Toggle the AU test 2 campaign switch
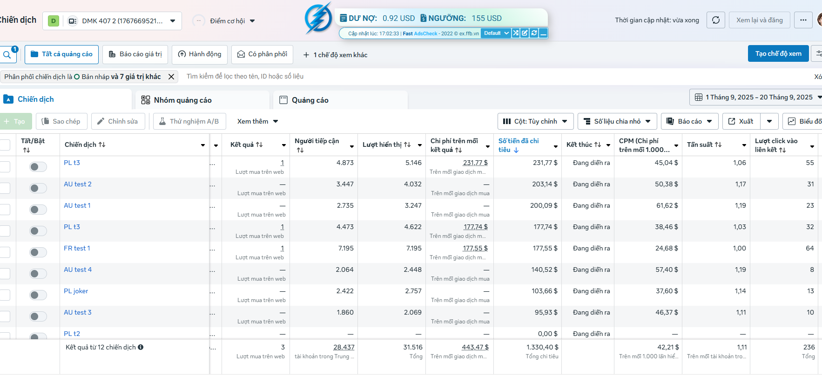This screenshot has height=375, width=822. pos(38,188)
